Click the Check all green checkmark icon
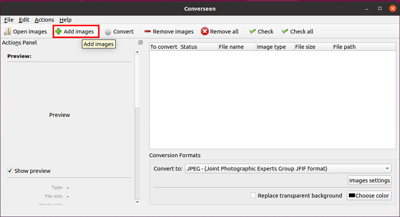The width and height of the screenshot is (400, 217). (285, 31)
